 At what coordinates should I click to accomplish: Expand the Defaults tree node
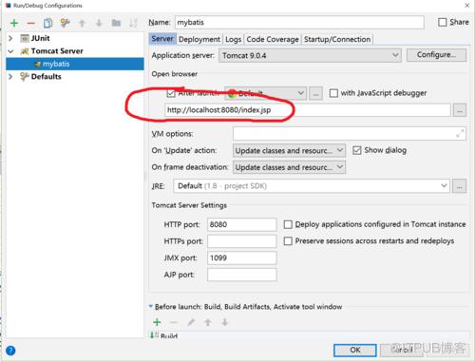(x=10, y=77)
